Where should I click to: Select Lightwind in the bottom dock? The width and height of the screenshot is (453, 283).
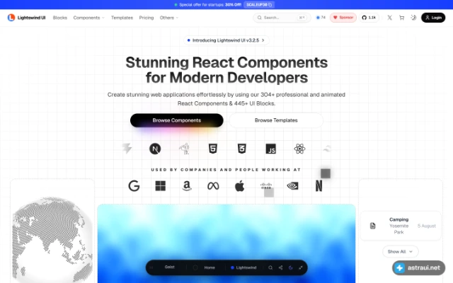coord(243,267)
